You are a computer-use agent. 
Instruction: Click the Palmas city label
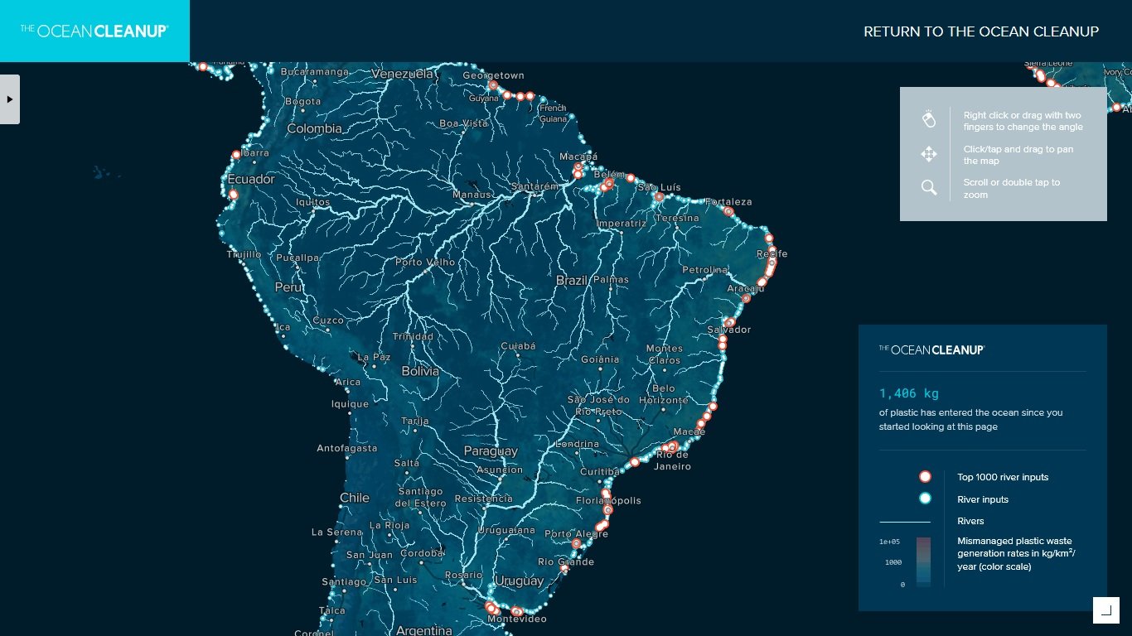[611, 280]
